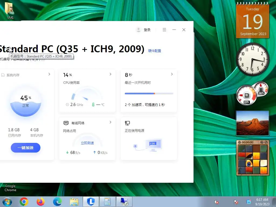
Task: Launch Google Chrome from the taskbar
Action: tap(24, 202)
